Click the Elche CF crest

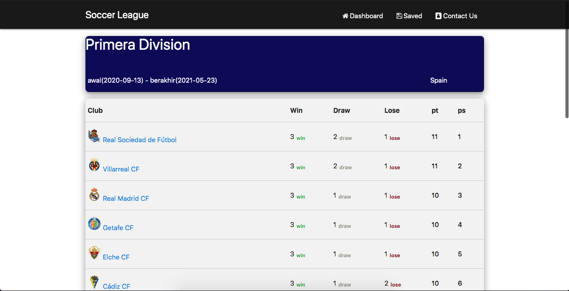pos(94,253)
